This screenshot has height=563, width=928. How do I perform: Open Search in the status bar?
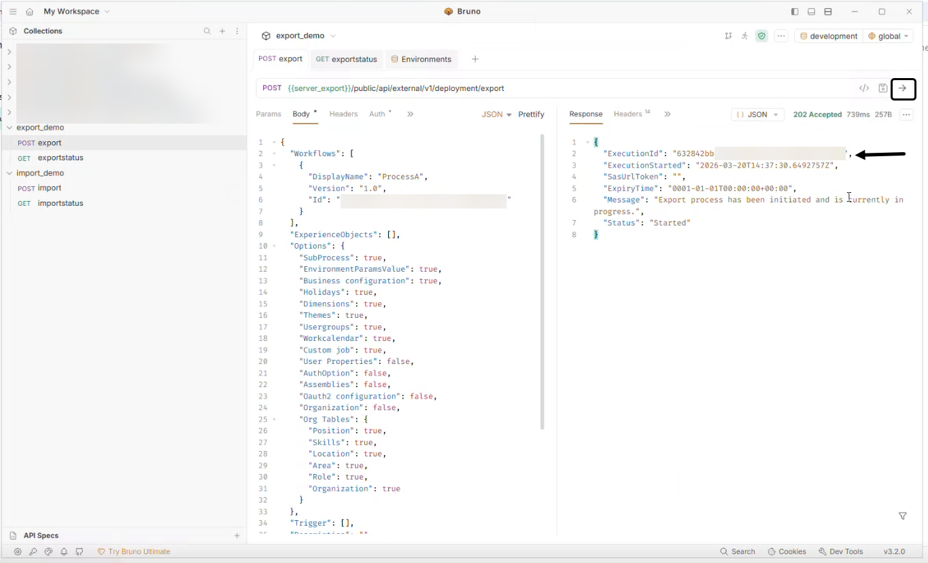(738, 551)
